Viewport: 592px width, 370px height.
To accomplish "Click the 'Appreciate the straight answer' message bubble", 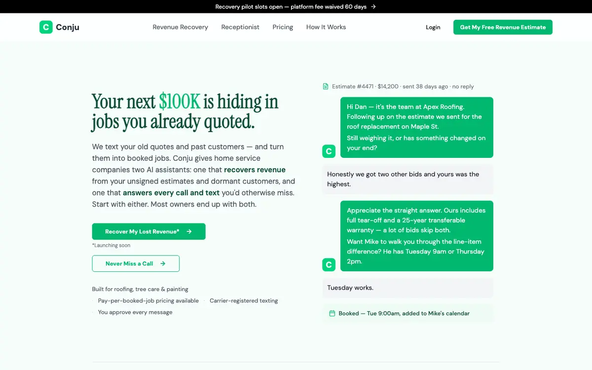I will coord(417,236).
